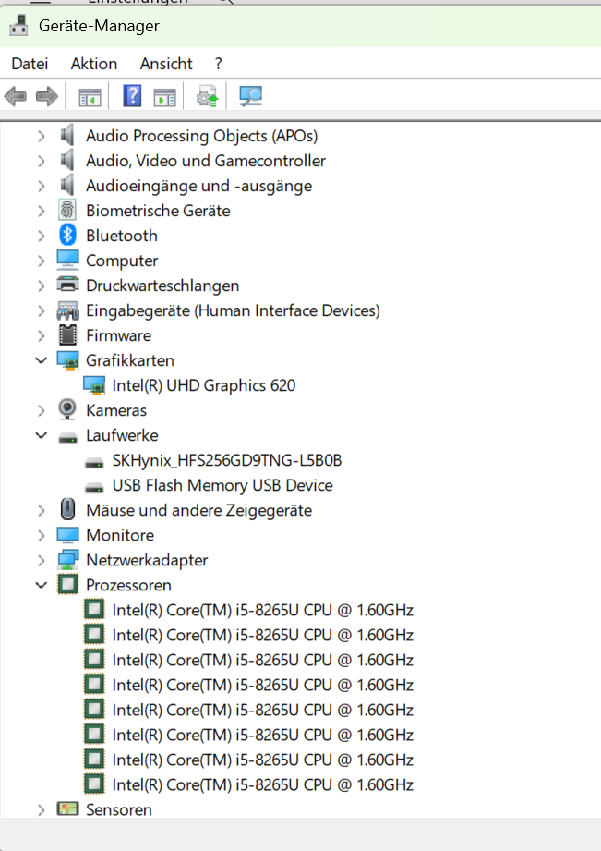Click the mouse icon for Mäuse
This screenshot has width=601, height=851.
[x=67, y=510]
